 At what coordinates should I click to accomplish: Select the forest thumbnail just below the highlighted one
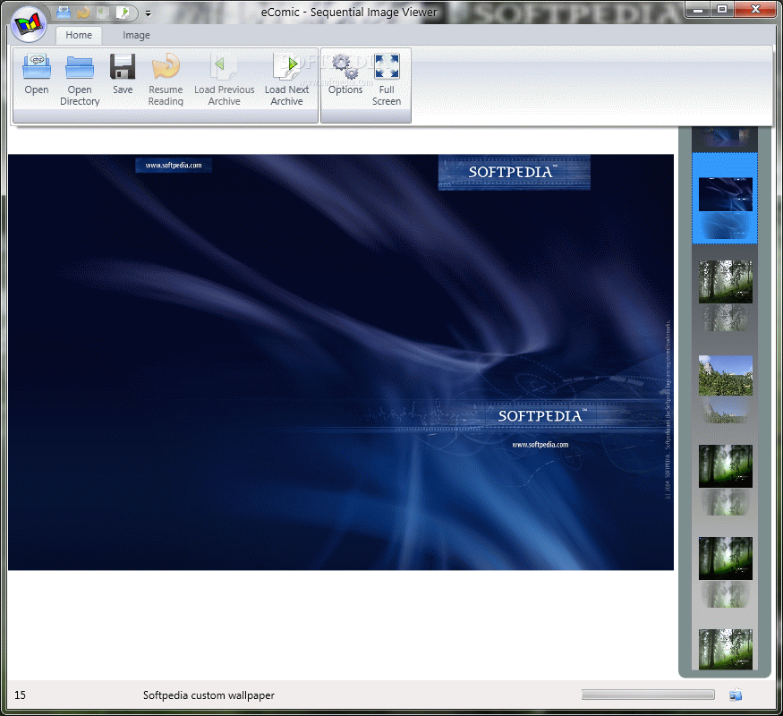726,282
